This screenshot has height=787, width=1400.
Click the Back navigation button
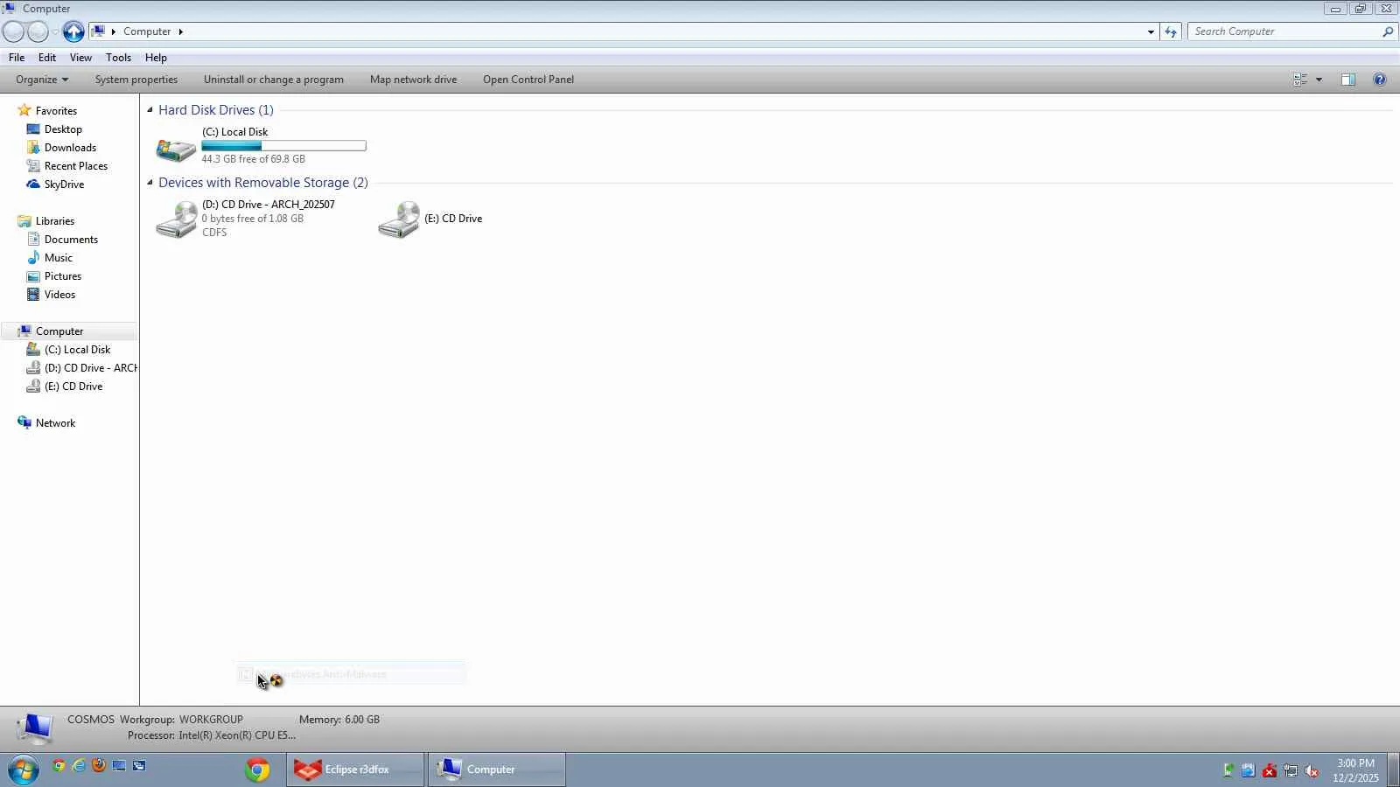click(14, 31)
